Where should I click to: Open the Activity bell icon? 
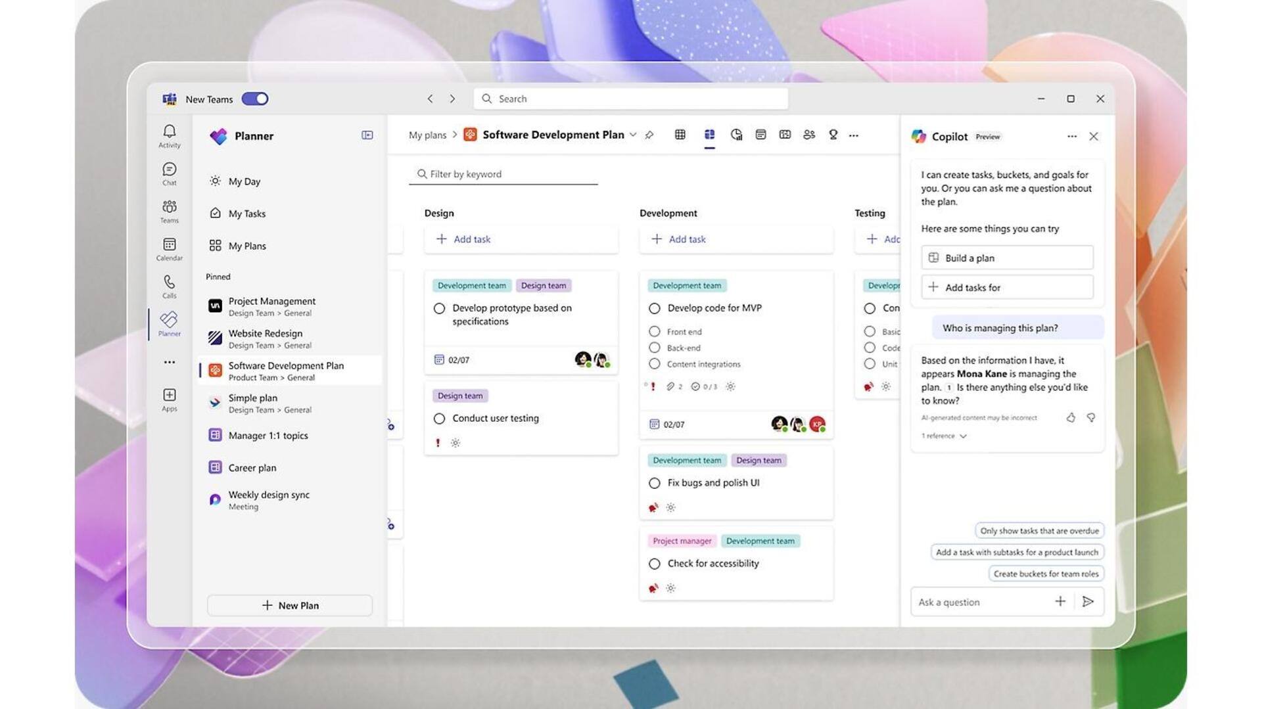(169, 135)
